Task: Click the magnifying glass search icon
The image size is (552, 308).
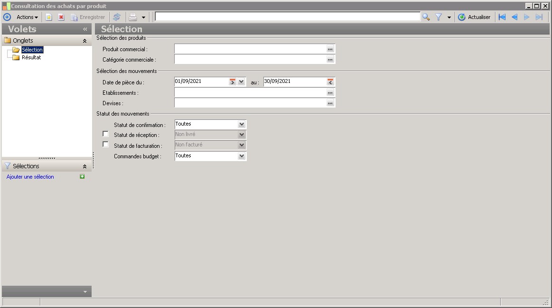Action: click(426, 17)
